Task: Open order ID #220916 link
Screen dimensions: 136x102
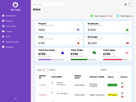Action: tap(43, 95)
